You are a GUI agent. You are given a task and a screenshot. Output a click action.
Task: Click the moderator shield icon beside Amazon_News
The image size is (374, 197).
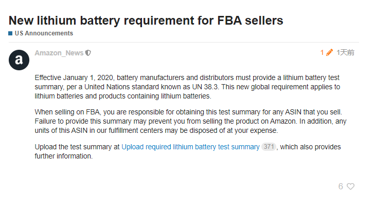pyautogui.click(x=88, y=53)
